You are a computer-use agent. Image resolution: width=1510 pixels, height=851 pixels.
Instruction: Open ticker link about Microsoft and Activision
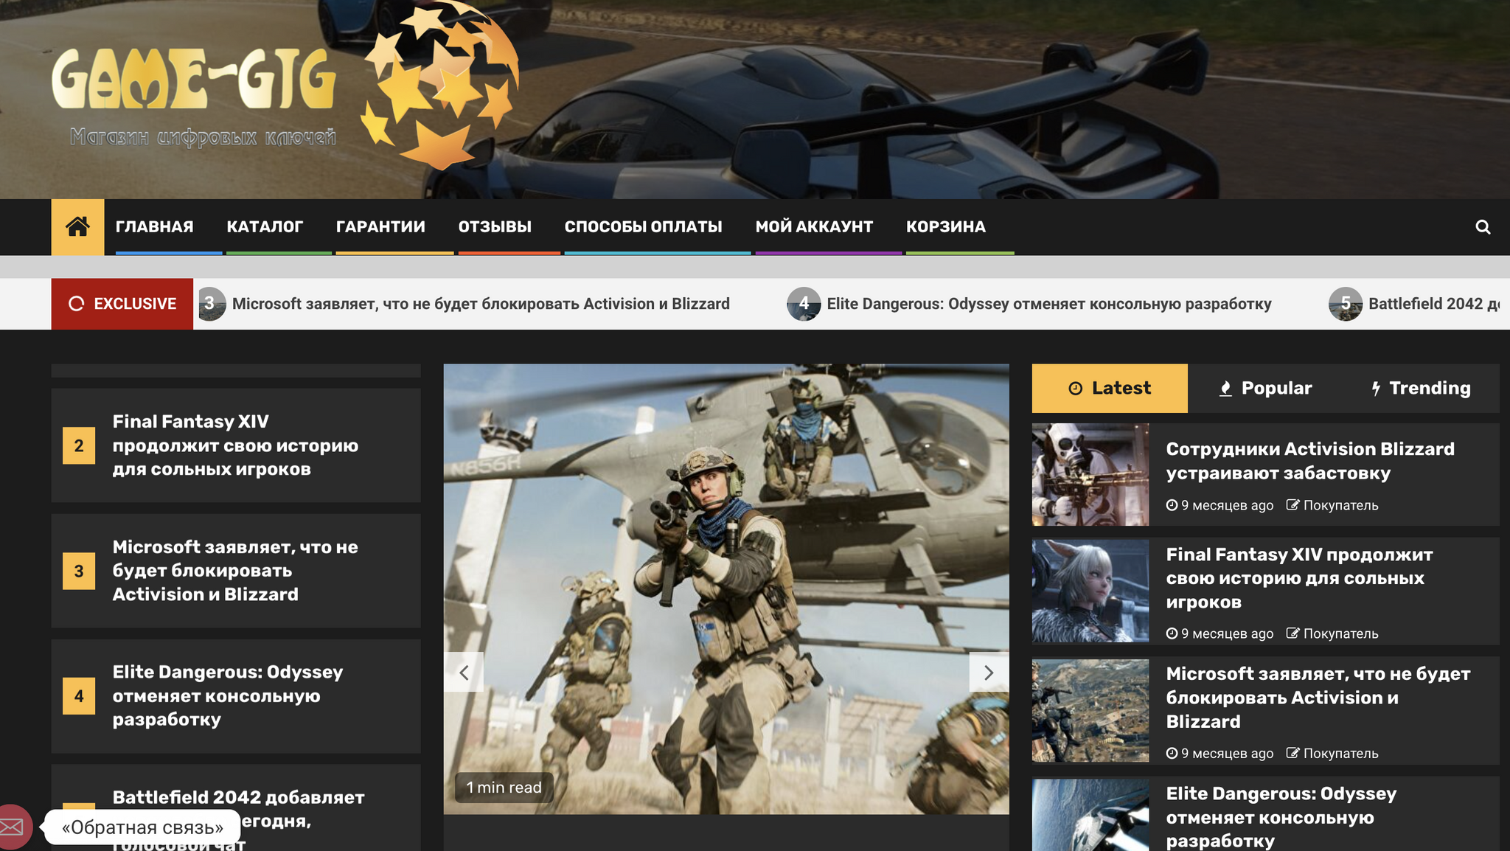point(481,304)
